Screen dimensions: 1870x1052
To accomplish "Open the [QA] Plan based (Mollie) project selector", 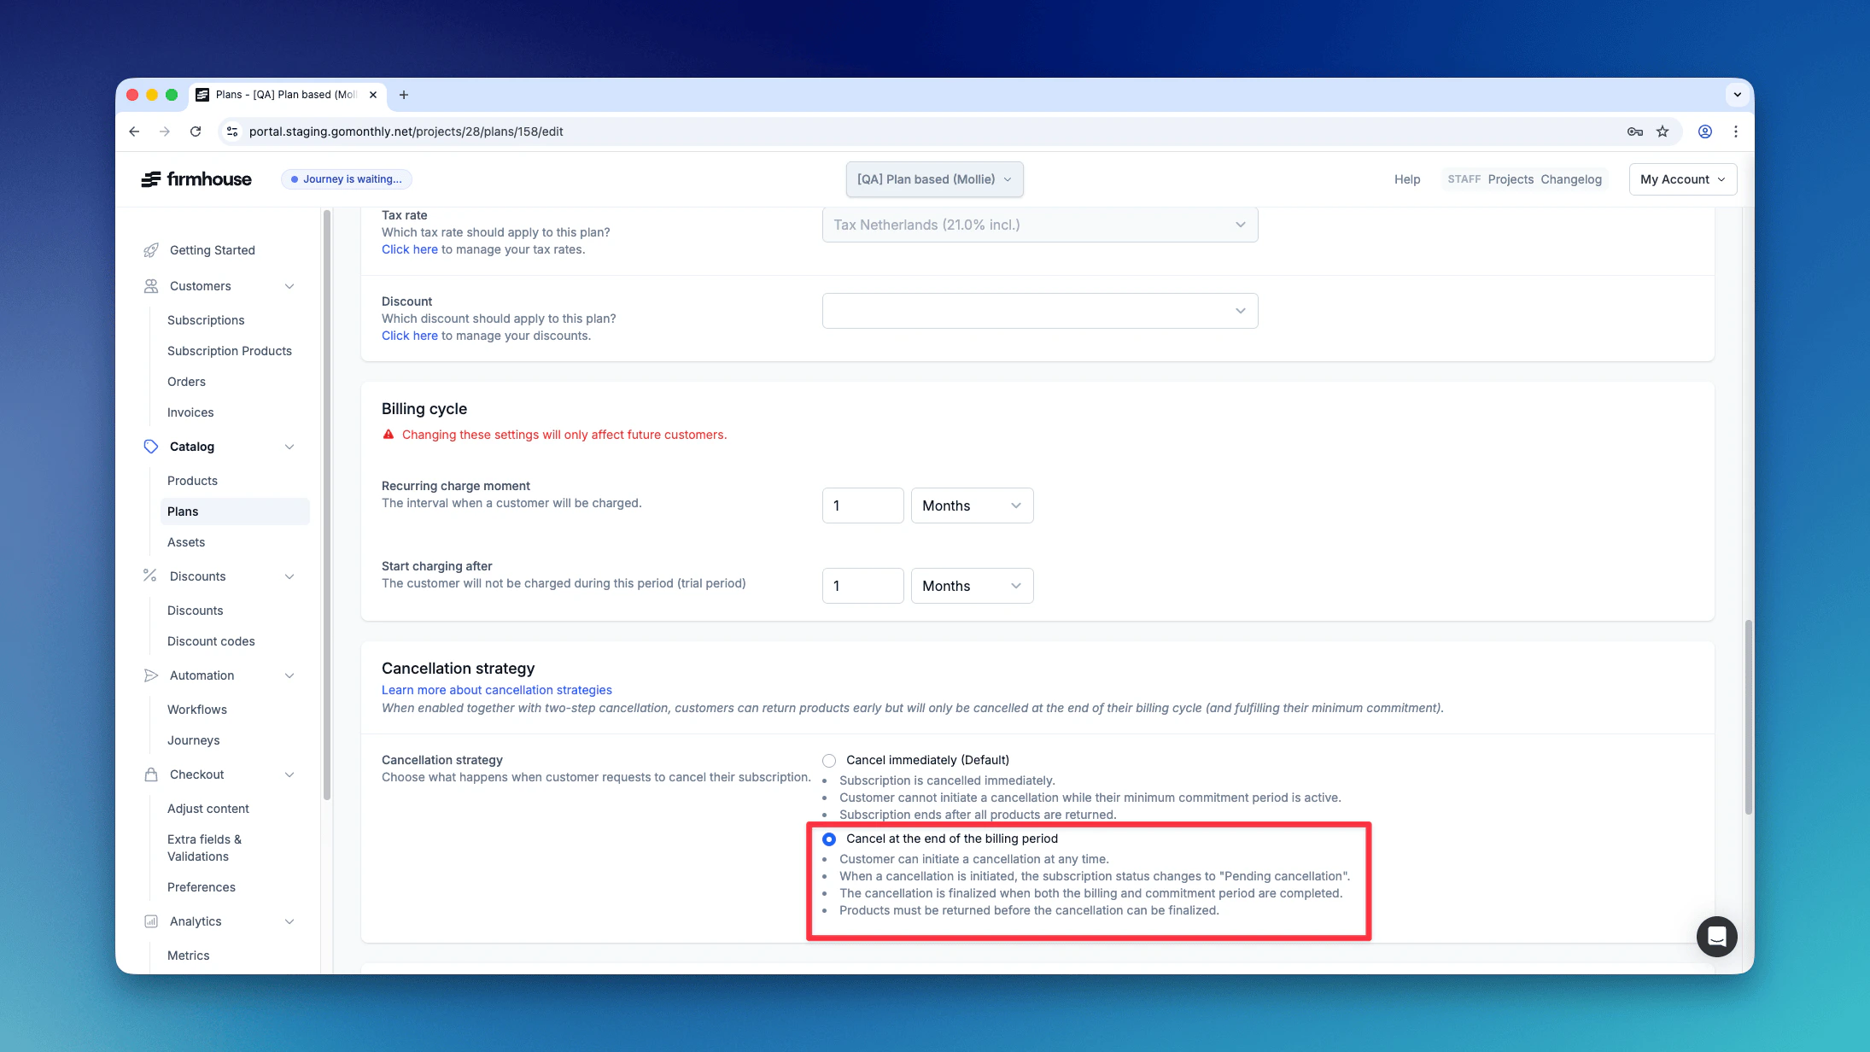I will pyautogui.click(x=934, y=179).
